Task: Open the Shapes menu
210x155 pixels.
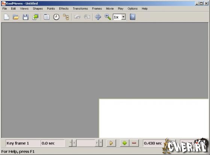Action: pyautogui.click(x=38, y=9)
